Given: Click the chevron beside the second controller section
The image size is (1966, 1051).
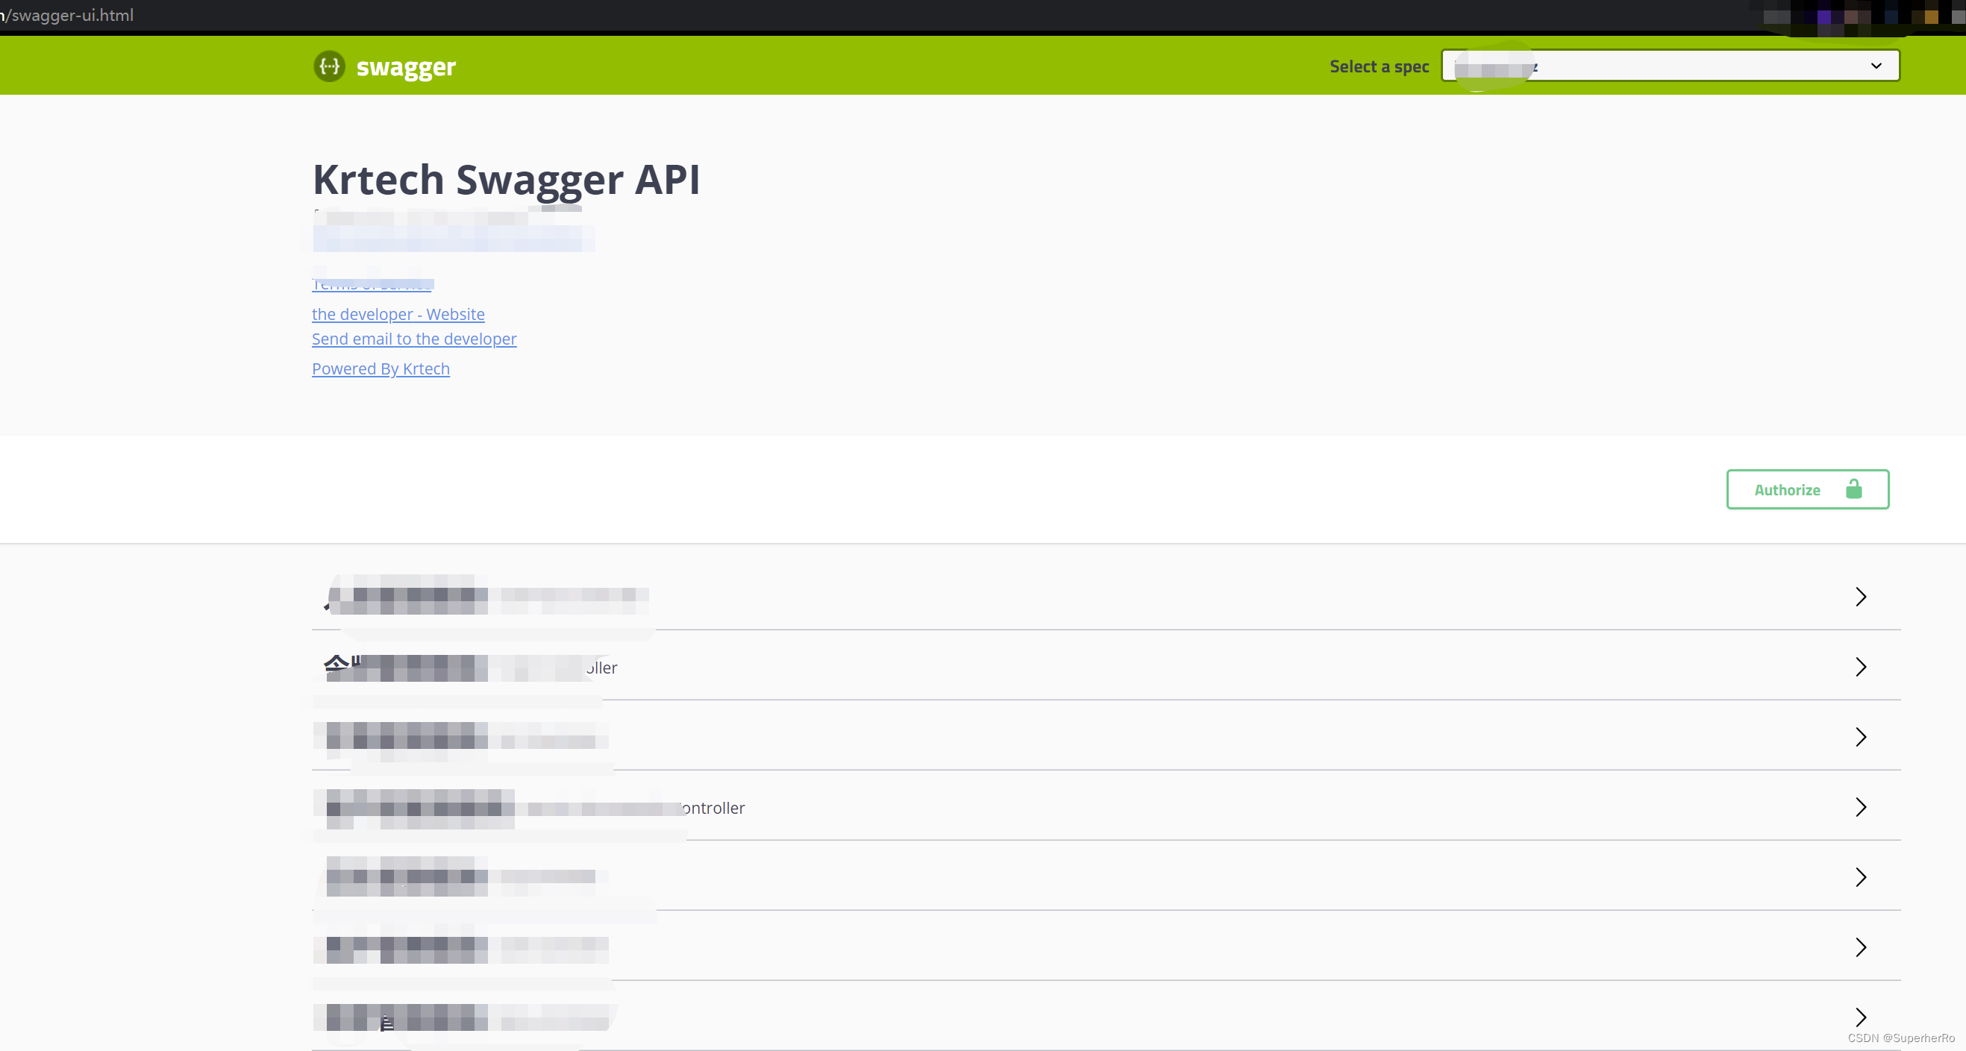Looking at the screenshot, I should pos(1861,667).
